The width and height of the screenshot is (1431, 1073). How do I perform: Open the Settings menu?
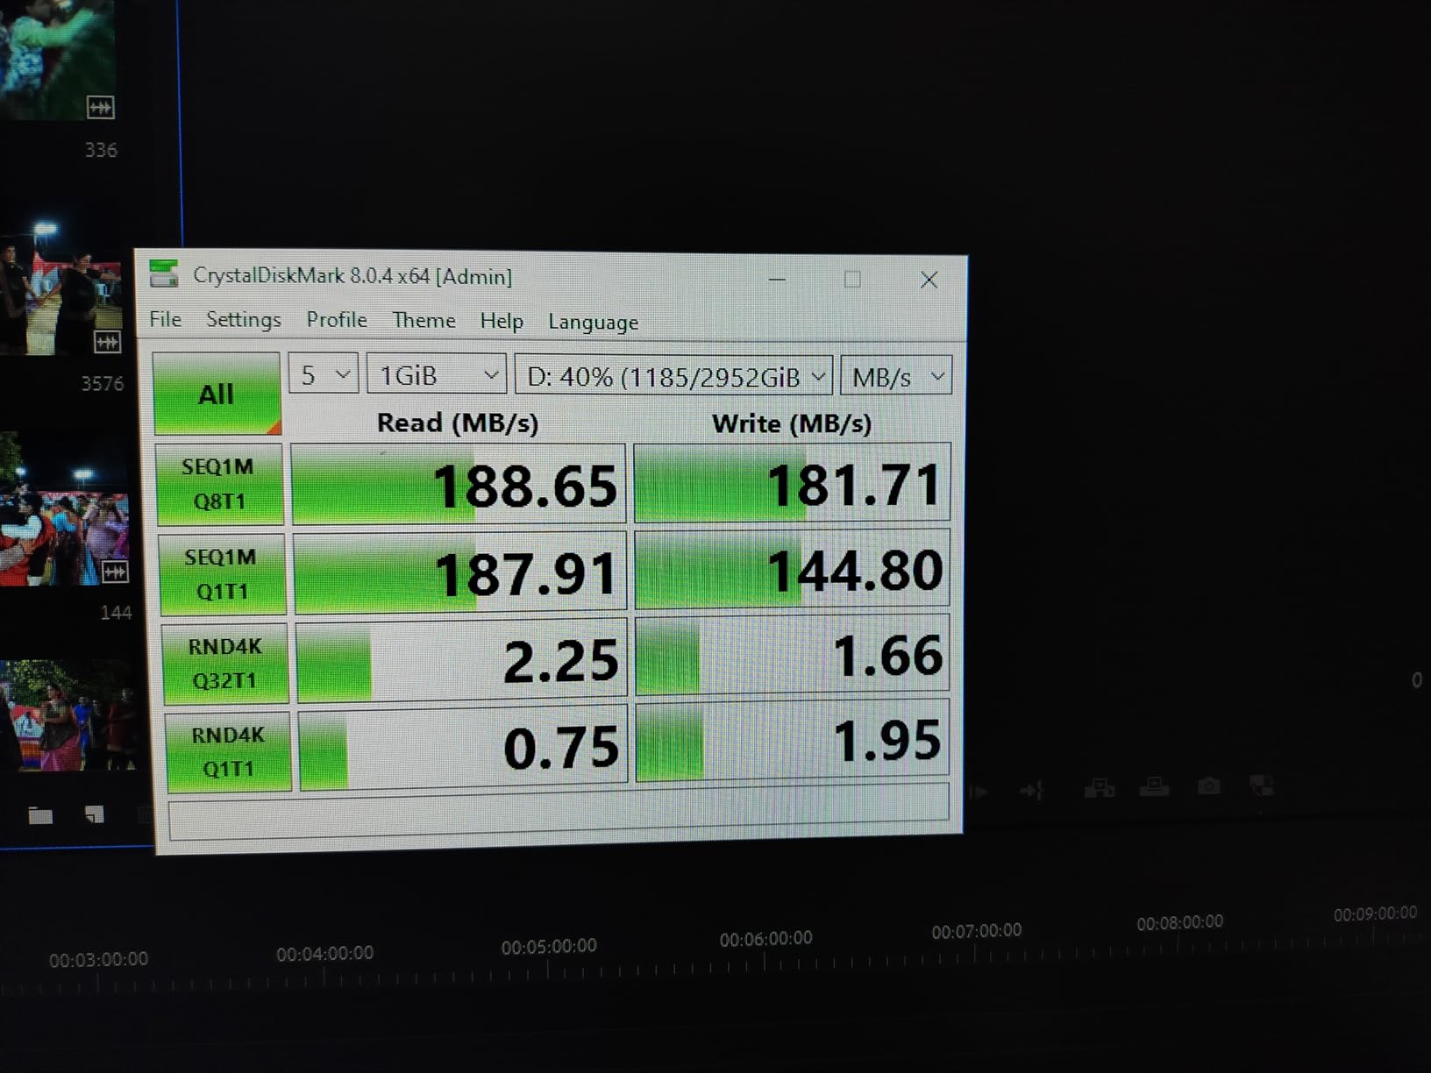pyautogui.click(x=243, y=320)
